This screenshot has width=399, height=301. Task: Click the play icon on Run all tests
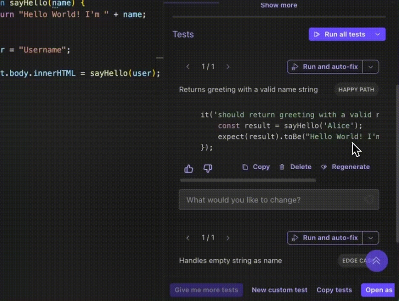tap(317, 34)
